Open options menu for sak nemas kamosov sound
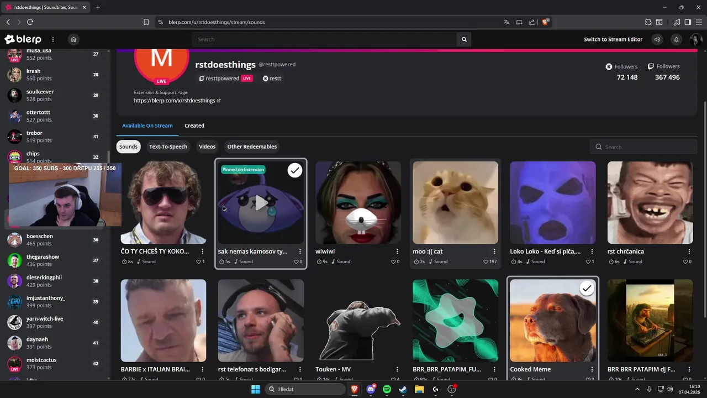 pyautogui.click(x=300, y=252)
